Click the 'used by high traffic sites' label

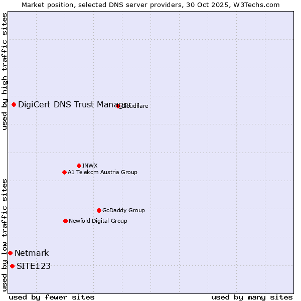coord(5,71)
